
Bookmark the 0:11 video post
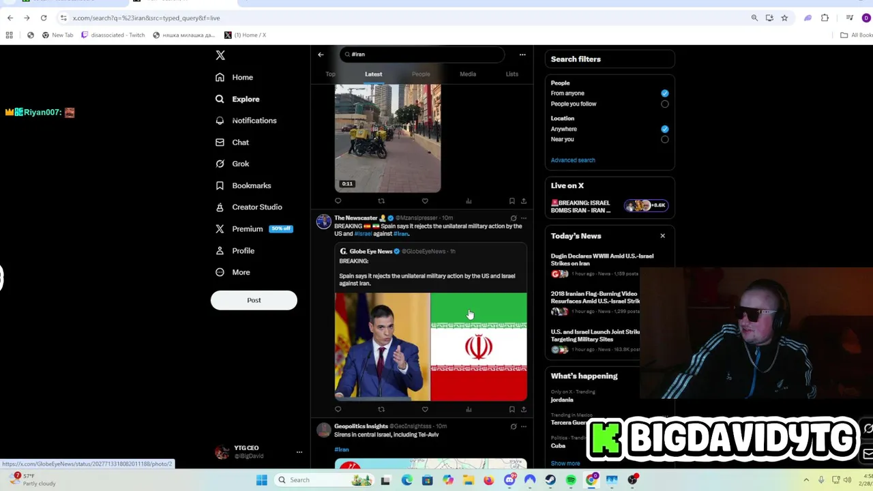(512, 201)
